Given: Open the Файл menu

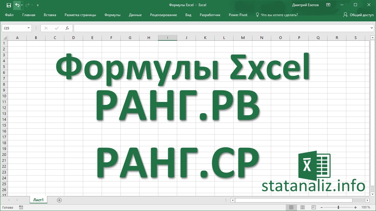Looking at the screenshot, I should click(9, 15).
